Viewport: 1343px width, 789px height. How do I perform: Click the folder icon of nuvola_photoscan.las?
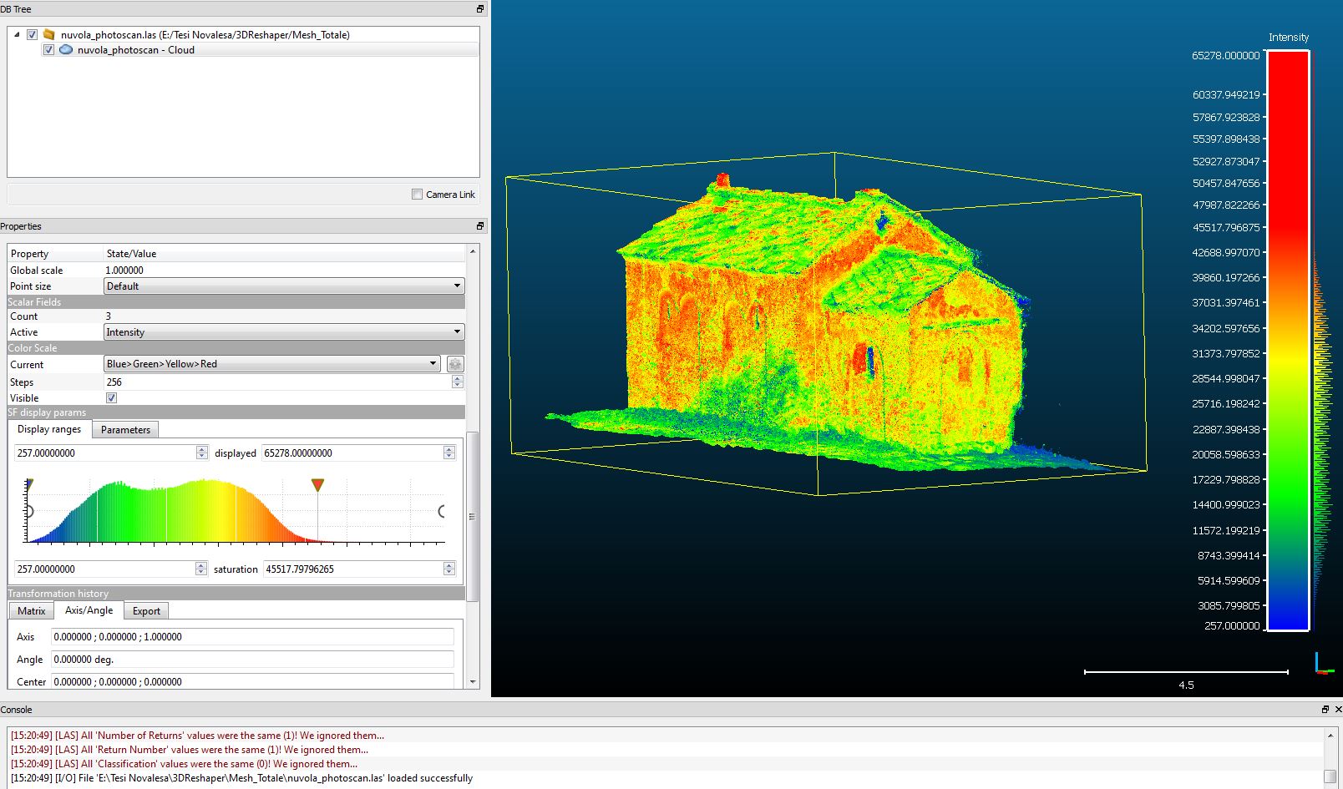[x=49, y=35]
